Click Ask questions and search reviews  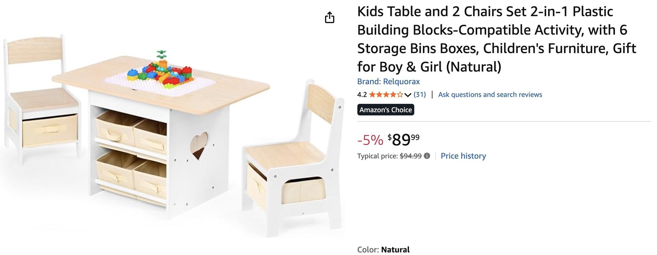490,95
